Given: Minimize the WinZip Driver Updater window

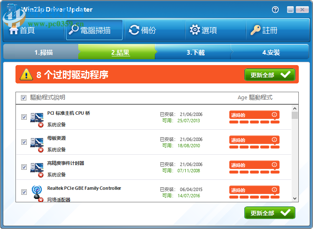Looking at the screenshot, I should click(290, 10).
